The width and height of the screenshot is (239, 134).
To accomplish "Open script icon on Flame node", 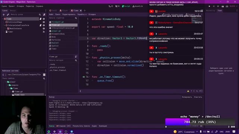I will click(41, 19).
